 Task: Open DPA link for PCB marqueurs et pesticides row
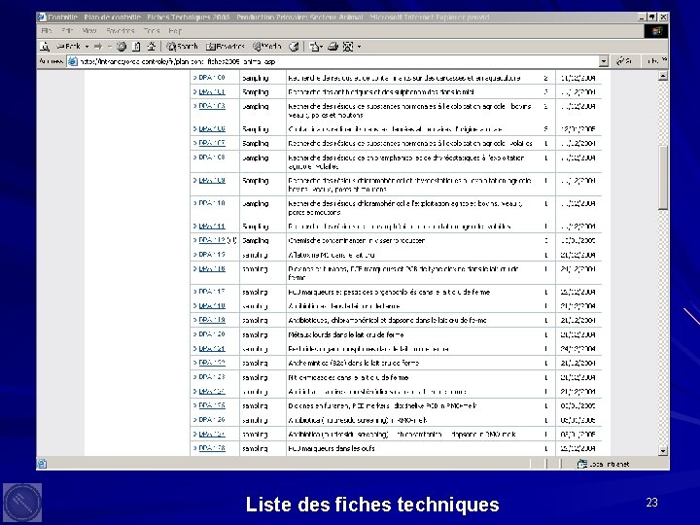[212, 292]
